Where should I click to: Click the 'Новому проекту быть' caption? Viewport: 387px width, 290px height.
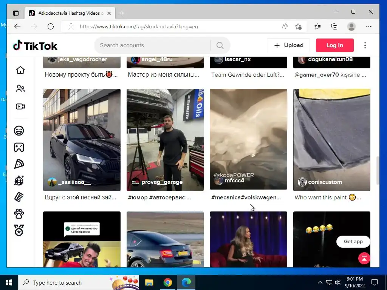[x=81, y=75]
